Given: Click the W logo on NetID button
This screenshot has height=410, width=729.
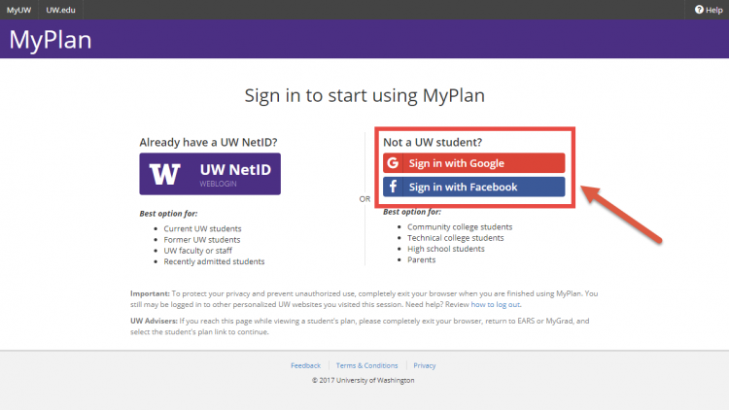Looking at the screenshot, I should (166, 174).
